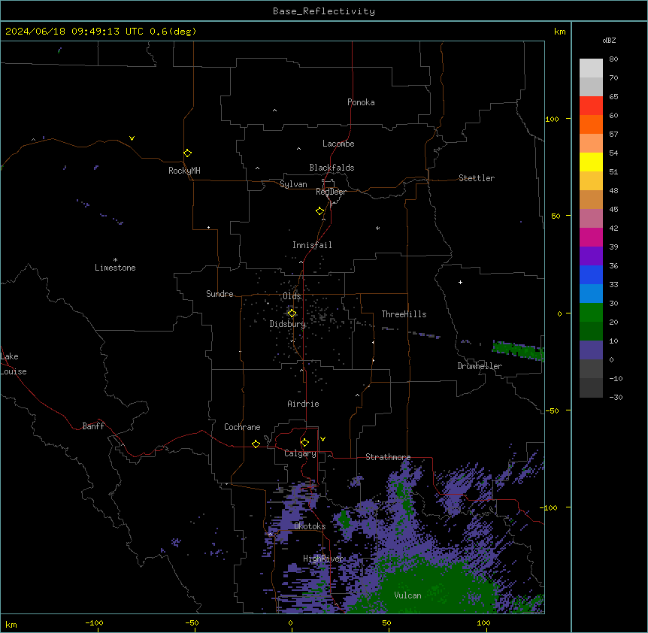
Task: Click the dBZ legend heading
Action: coord(609,40)
